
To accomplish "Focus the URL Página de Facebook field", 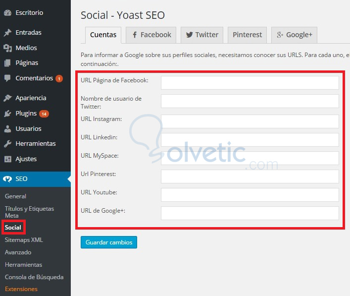I will pyautogui.click(x=250, y=83).
